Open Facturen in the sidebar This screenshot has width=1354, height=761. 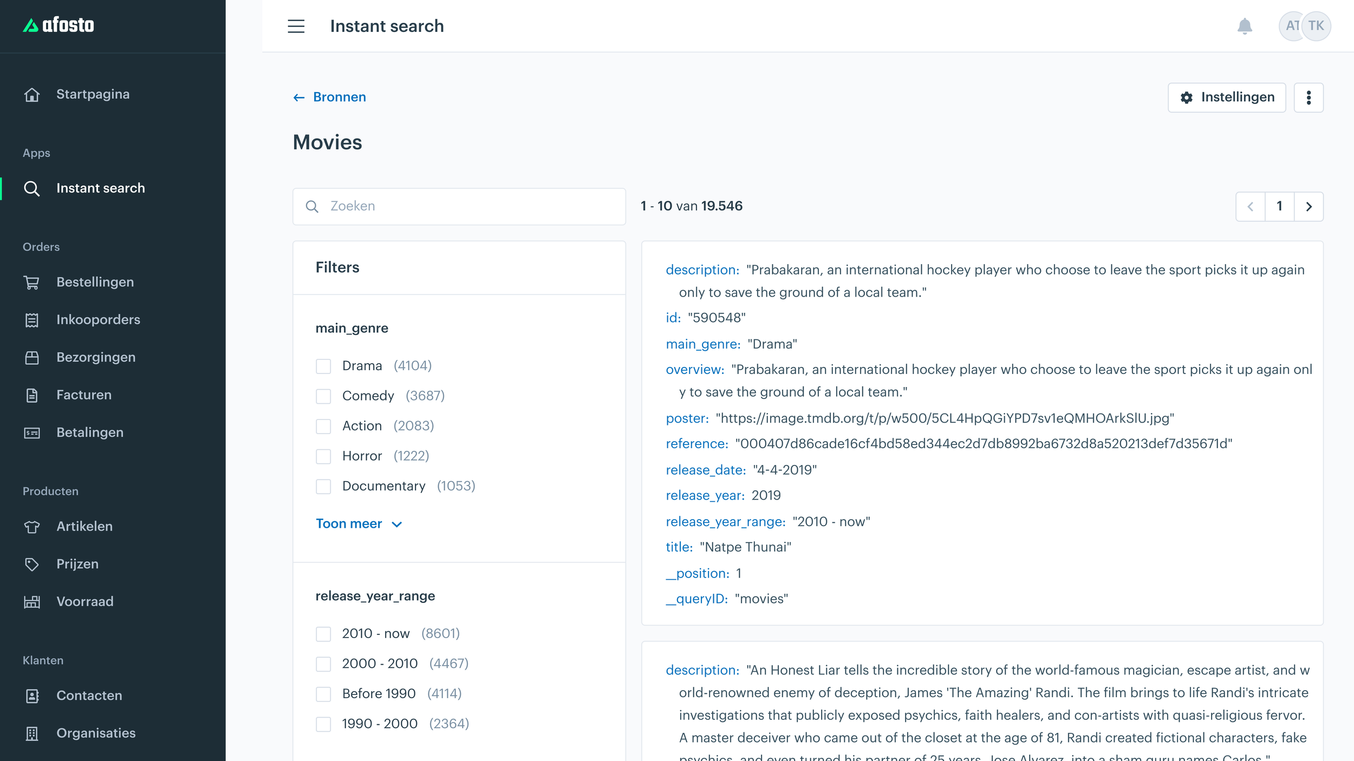[x=84, y=395]
